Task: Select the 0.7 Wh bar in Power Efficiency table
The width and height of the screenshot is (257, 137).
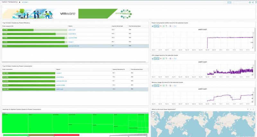Action: click(18, 30)
